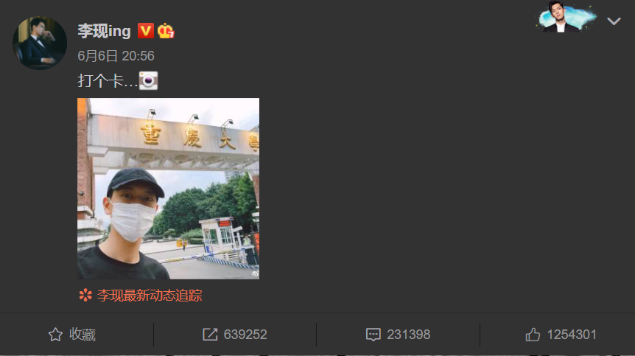The image size is (635, 356).
Task: Click the orange V verified badge
Action: [x=145, y=31]
